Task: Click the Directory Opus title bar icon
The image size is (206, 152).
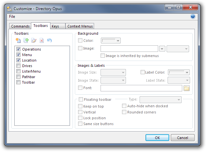Action: pos(9,9)
